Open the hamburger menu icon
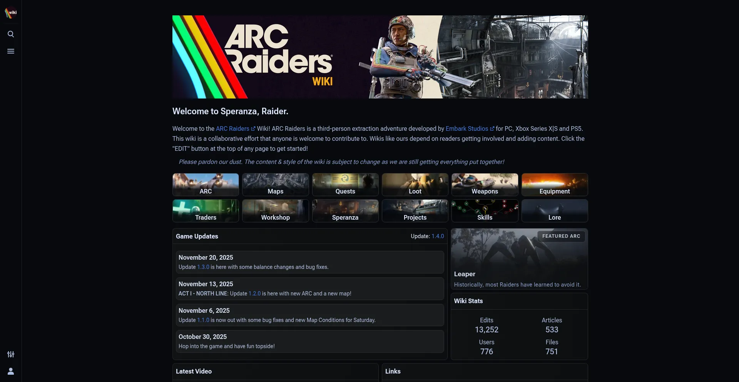 [11, 51]
